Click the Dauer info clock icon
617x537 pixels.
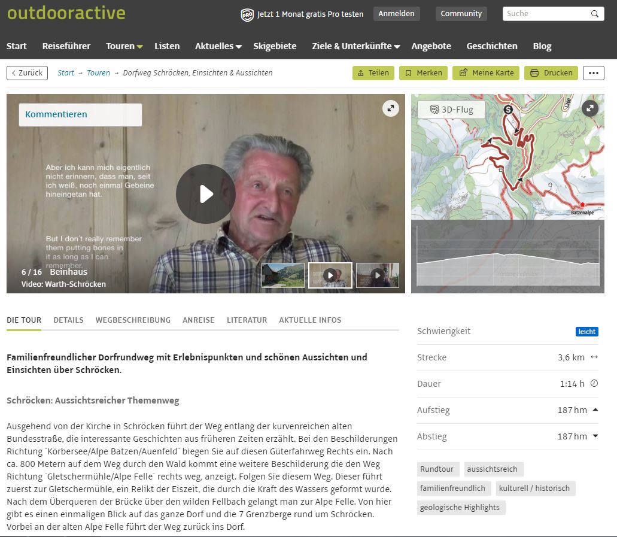(x=594, y=384)
